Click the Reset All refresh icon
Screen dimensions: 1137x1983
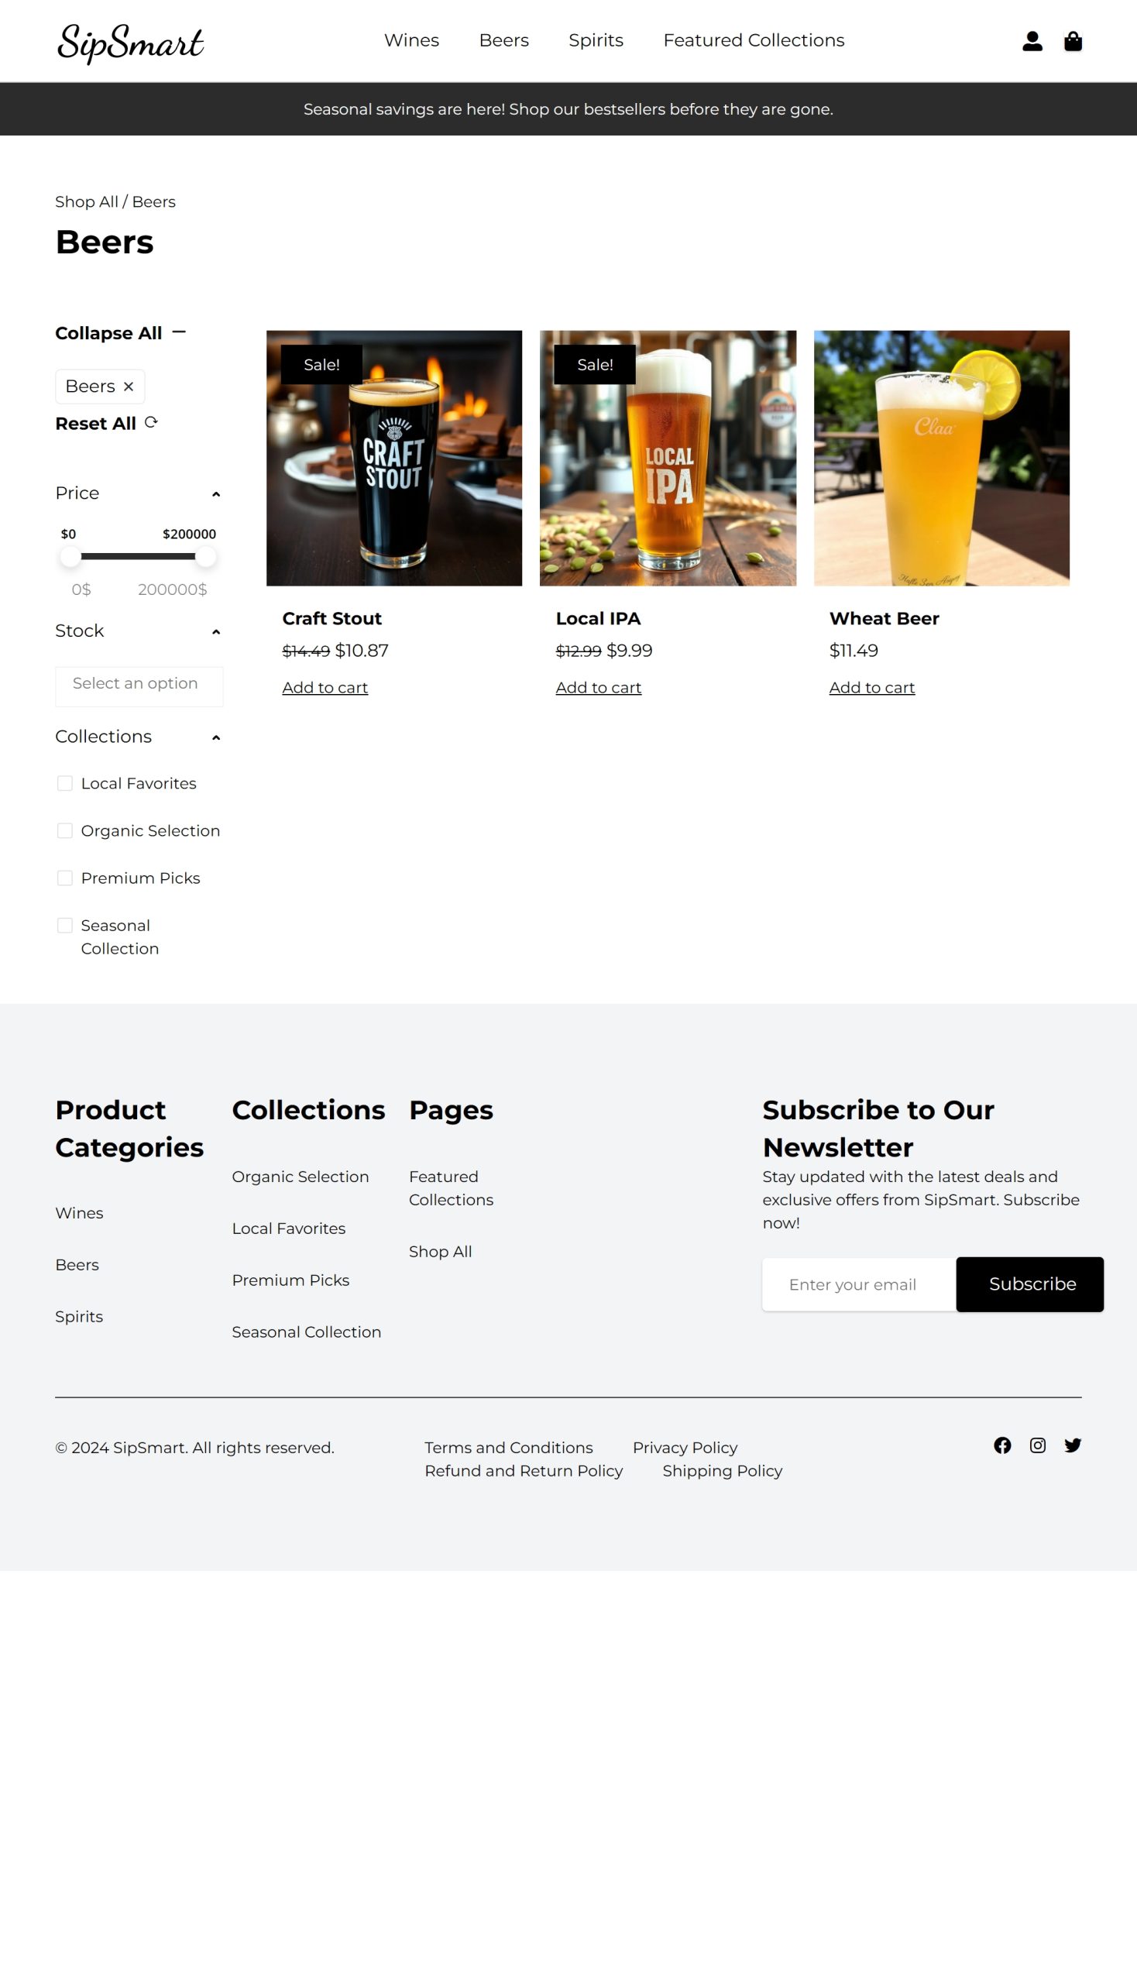pos(151,421)
